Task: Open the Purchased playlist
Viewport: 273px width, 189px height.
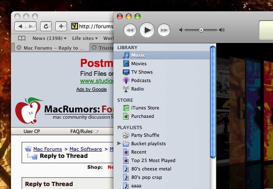Action: coord(162,116)
